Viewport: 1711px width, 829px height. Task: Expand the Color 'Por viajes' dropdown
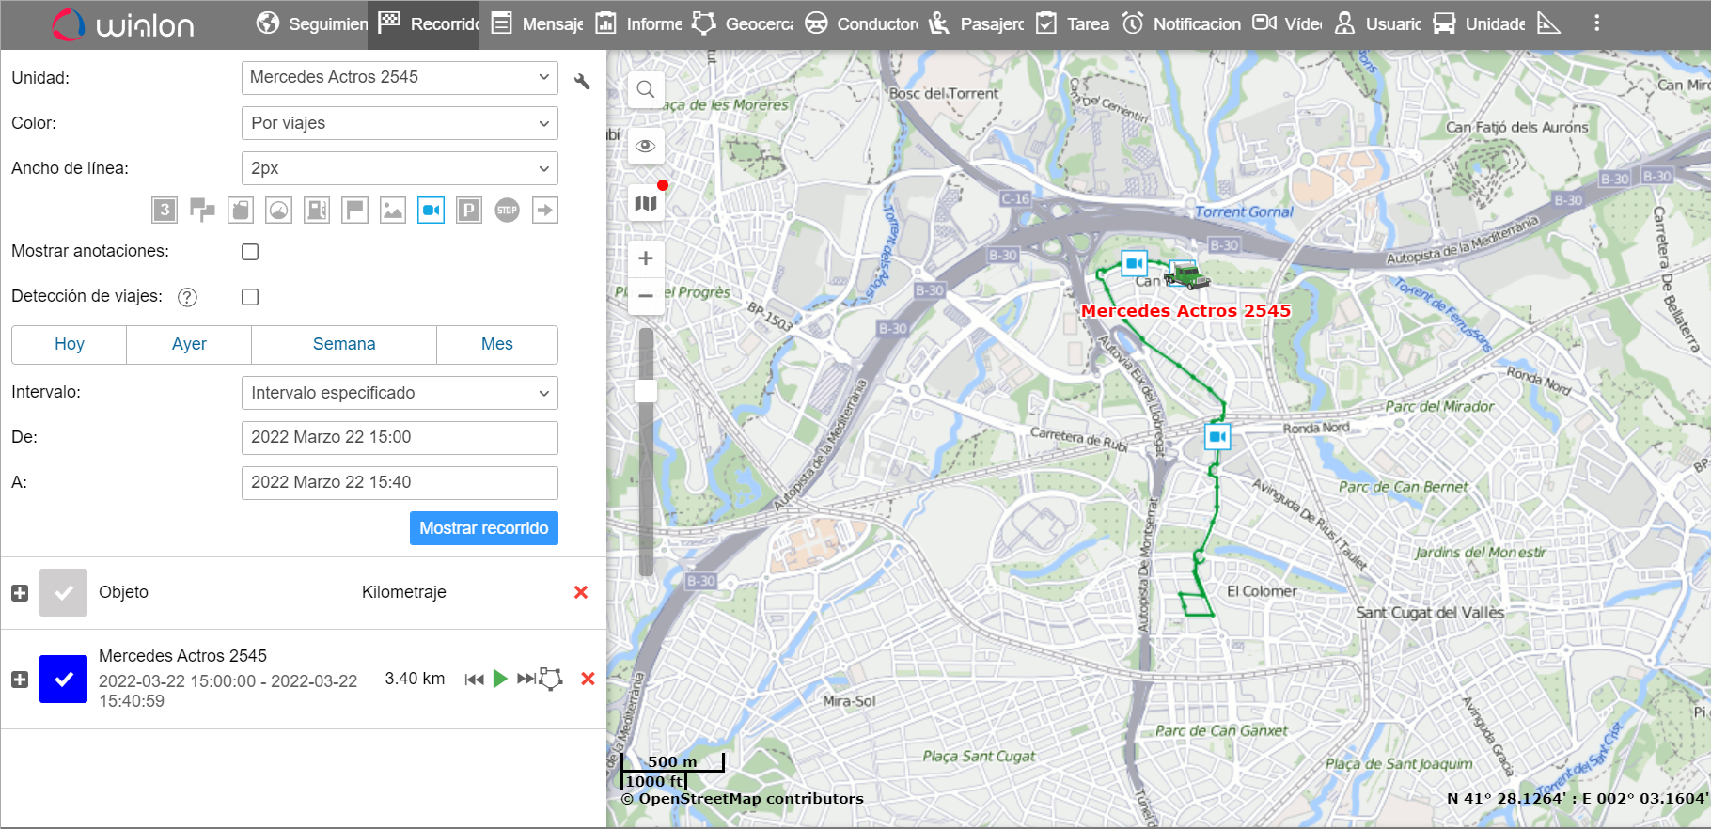pyautogui.click(x=400, y=123)
